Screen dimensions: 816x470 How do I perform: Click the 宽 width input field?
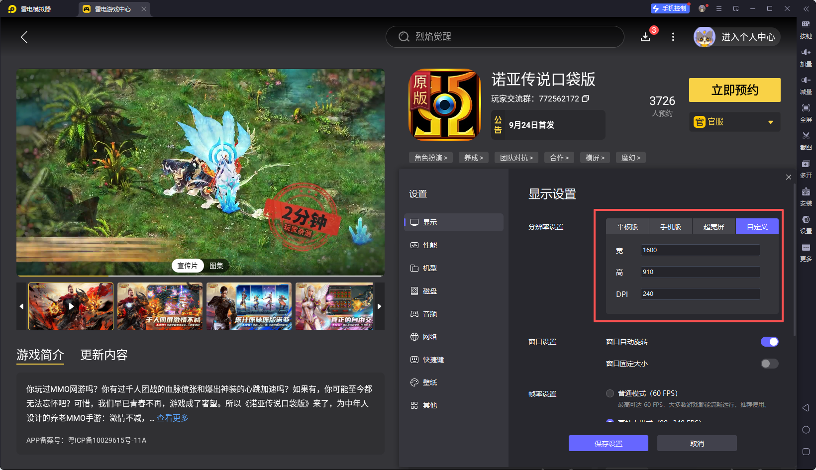(700, 250)
